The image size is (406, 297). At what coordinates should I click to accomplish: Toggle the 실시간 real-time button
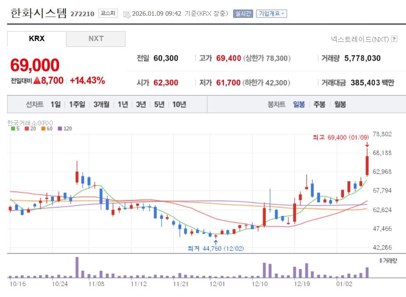243,14
